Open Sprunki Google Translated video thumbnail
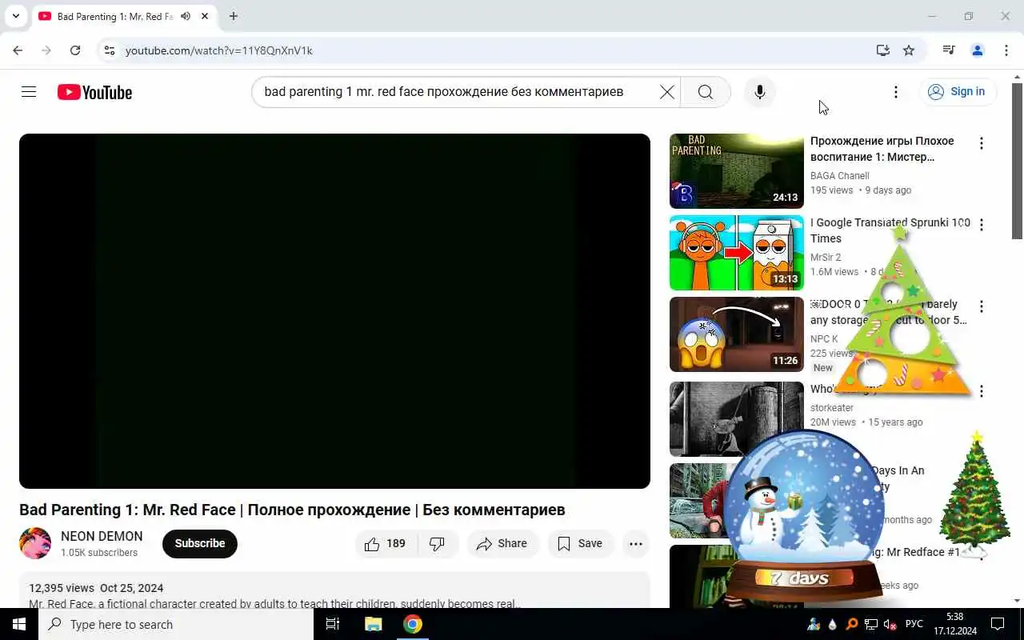Viewport: 1024px width, 640px height. tap(737, 253)
